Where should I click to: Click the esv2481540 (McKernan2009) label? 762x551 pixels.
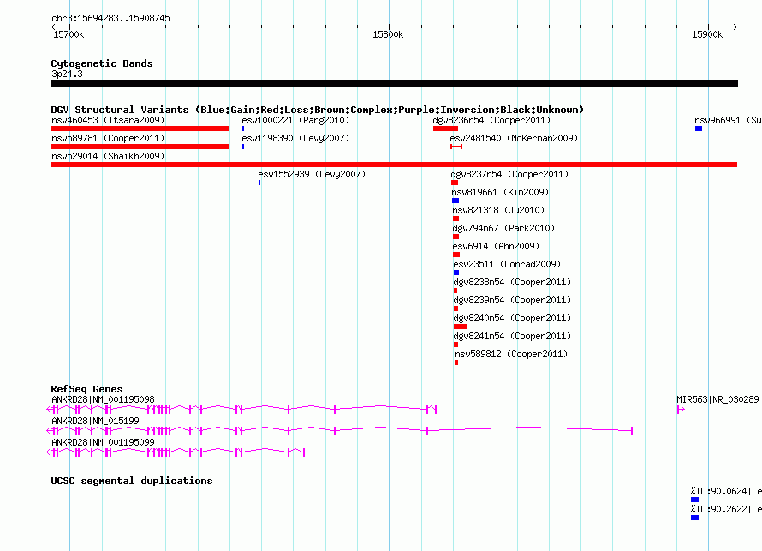[x=514, y=138]
